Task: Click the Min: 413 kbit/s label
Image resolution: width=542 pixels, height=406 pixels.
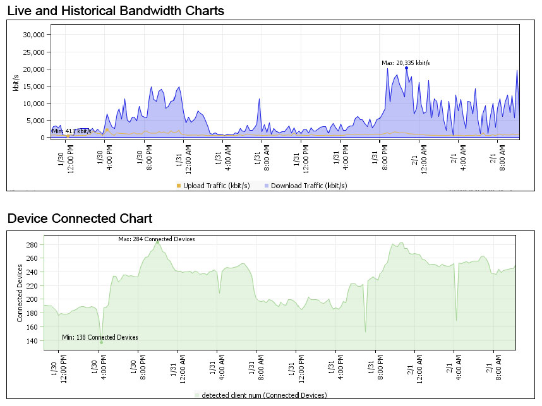Action: click(x=71, y=131)
